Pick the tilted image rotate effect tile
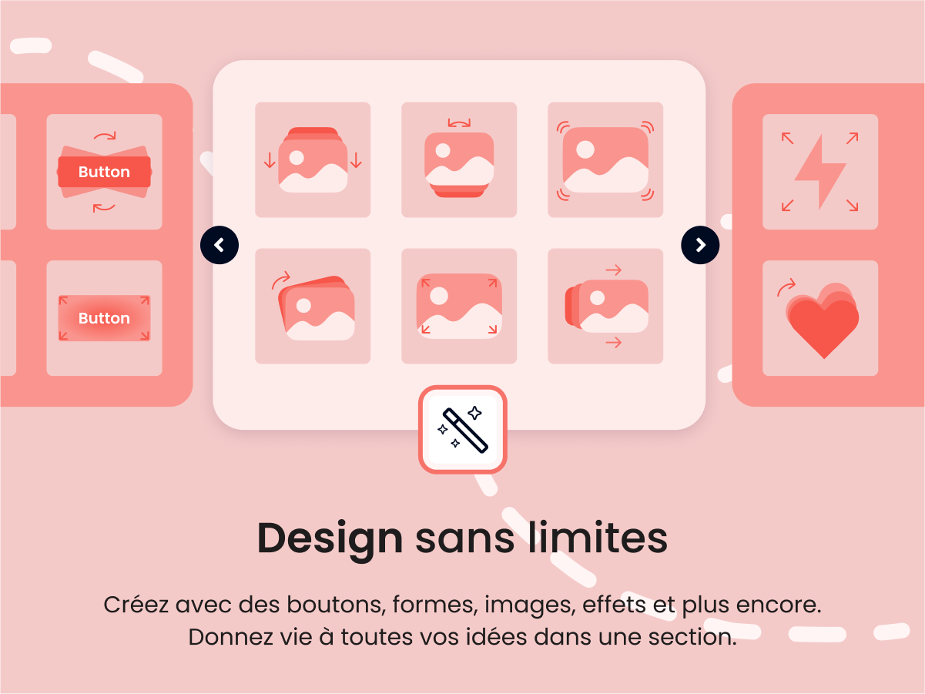Screen dimensions: 925x694 click(x=313, y=306)
